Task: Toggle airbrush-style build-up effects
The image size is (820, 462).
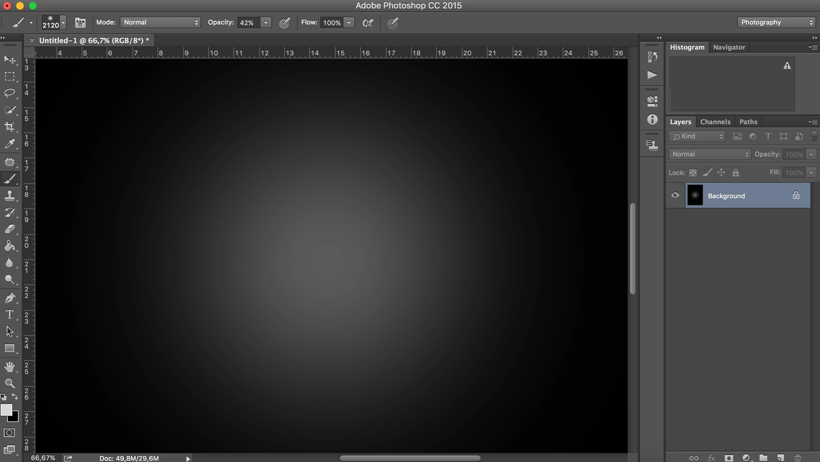Action: [368, 23]
